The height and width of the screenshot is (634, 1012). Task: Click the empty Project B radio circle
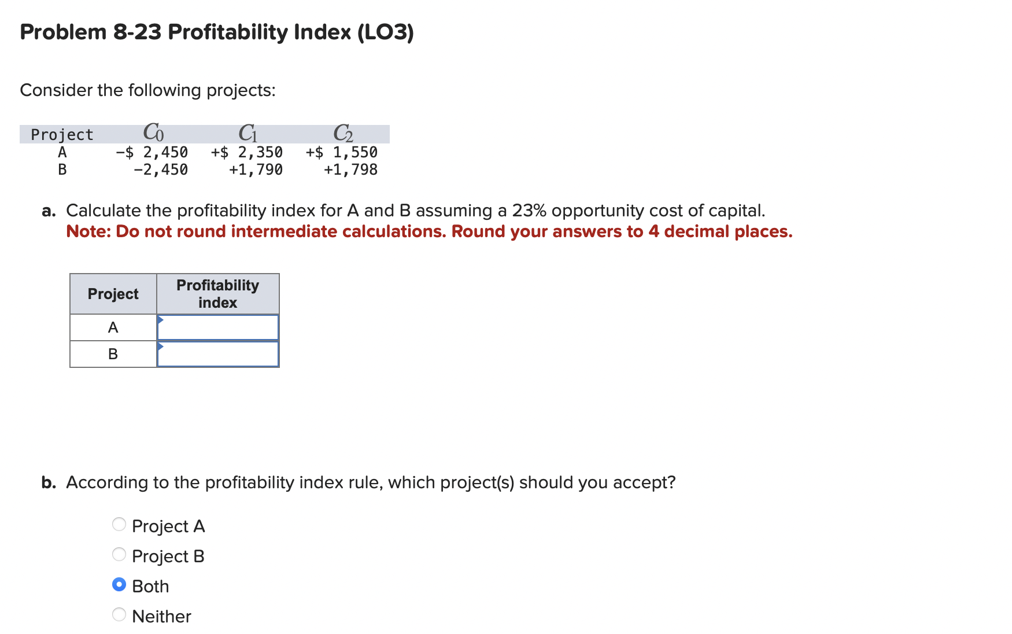120,554
